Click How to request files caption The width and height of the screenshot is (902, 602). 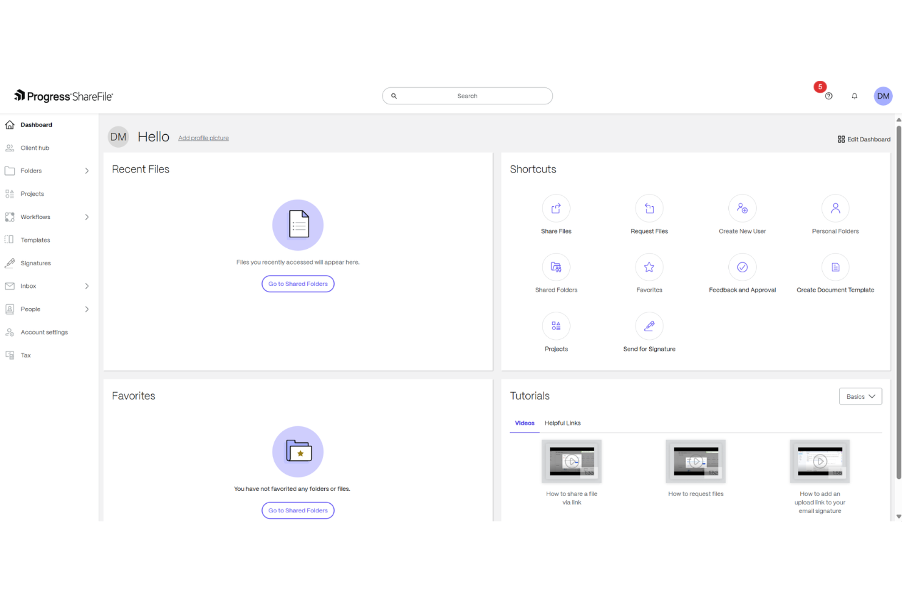click(x=696, y=494)
